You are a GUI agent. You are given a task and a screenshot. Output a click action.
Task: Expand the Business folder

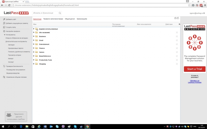click(x=34, y=36)
